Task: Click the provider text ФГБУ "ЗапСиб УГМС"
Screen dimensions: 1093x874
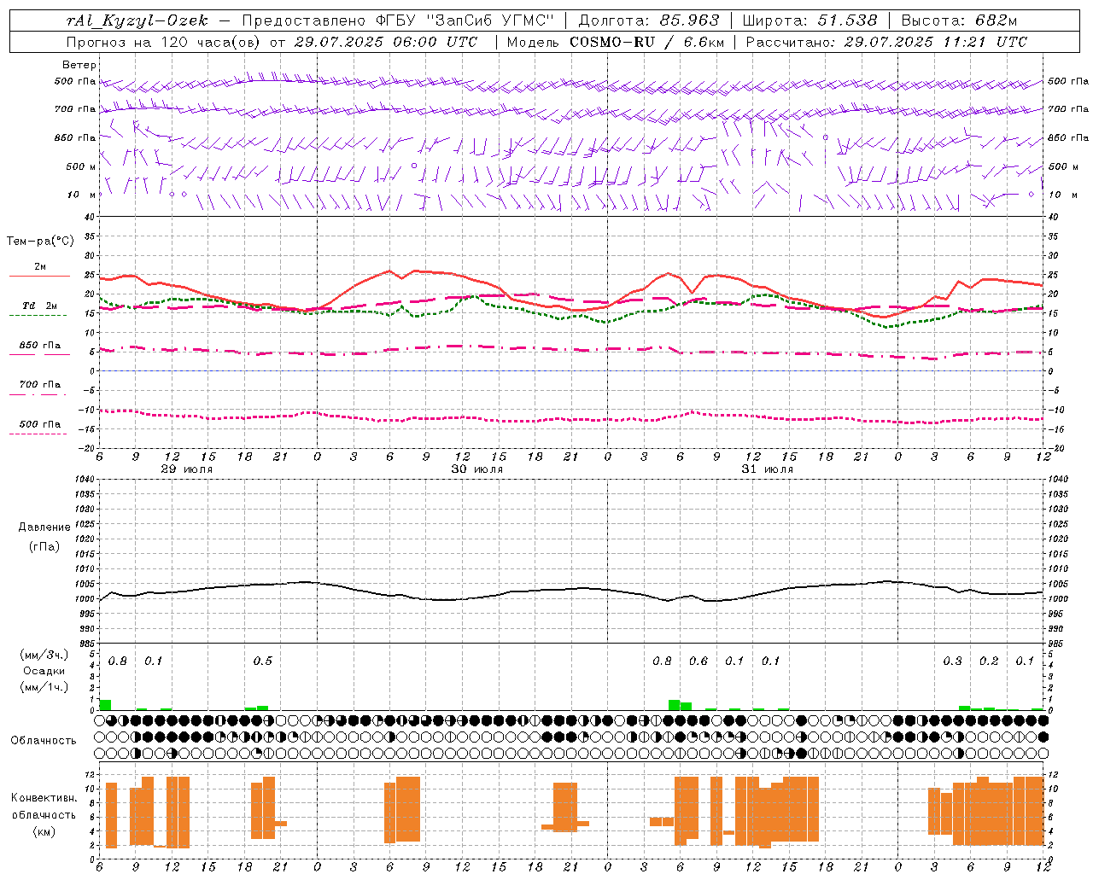Action: pos(465,20)
